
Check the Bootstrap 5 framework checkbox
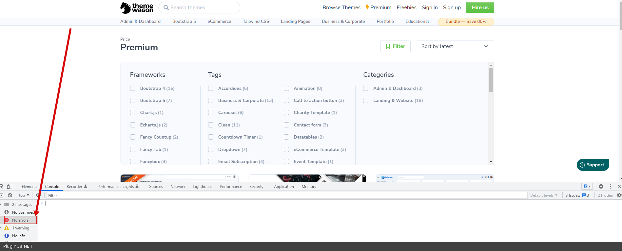[x=133, y=100]
